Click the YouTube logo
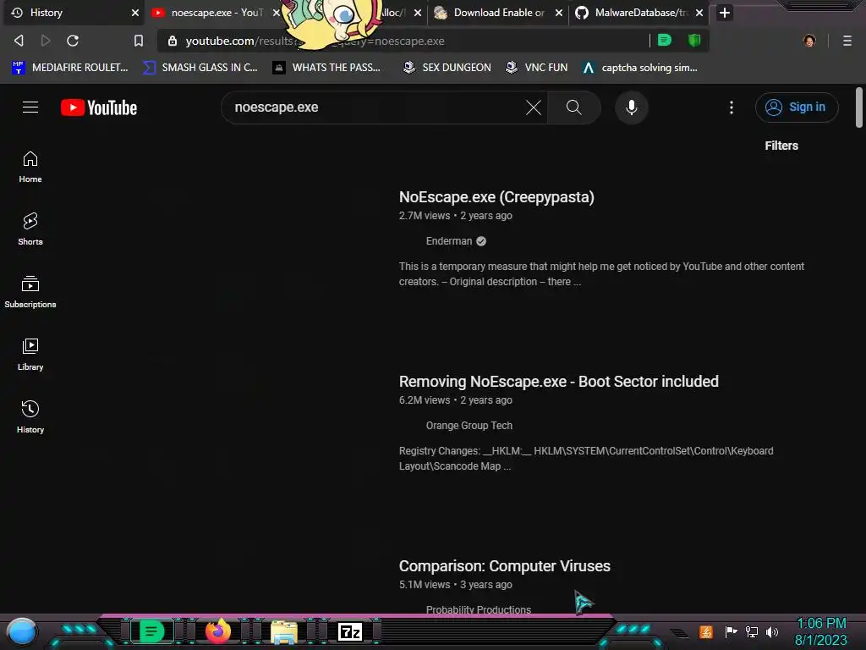The image size is (866, 650). (99, 107)
